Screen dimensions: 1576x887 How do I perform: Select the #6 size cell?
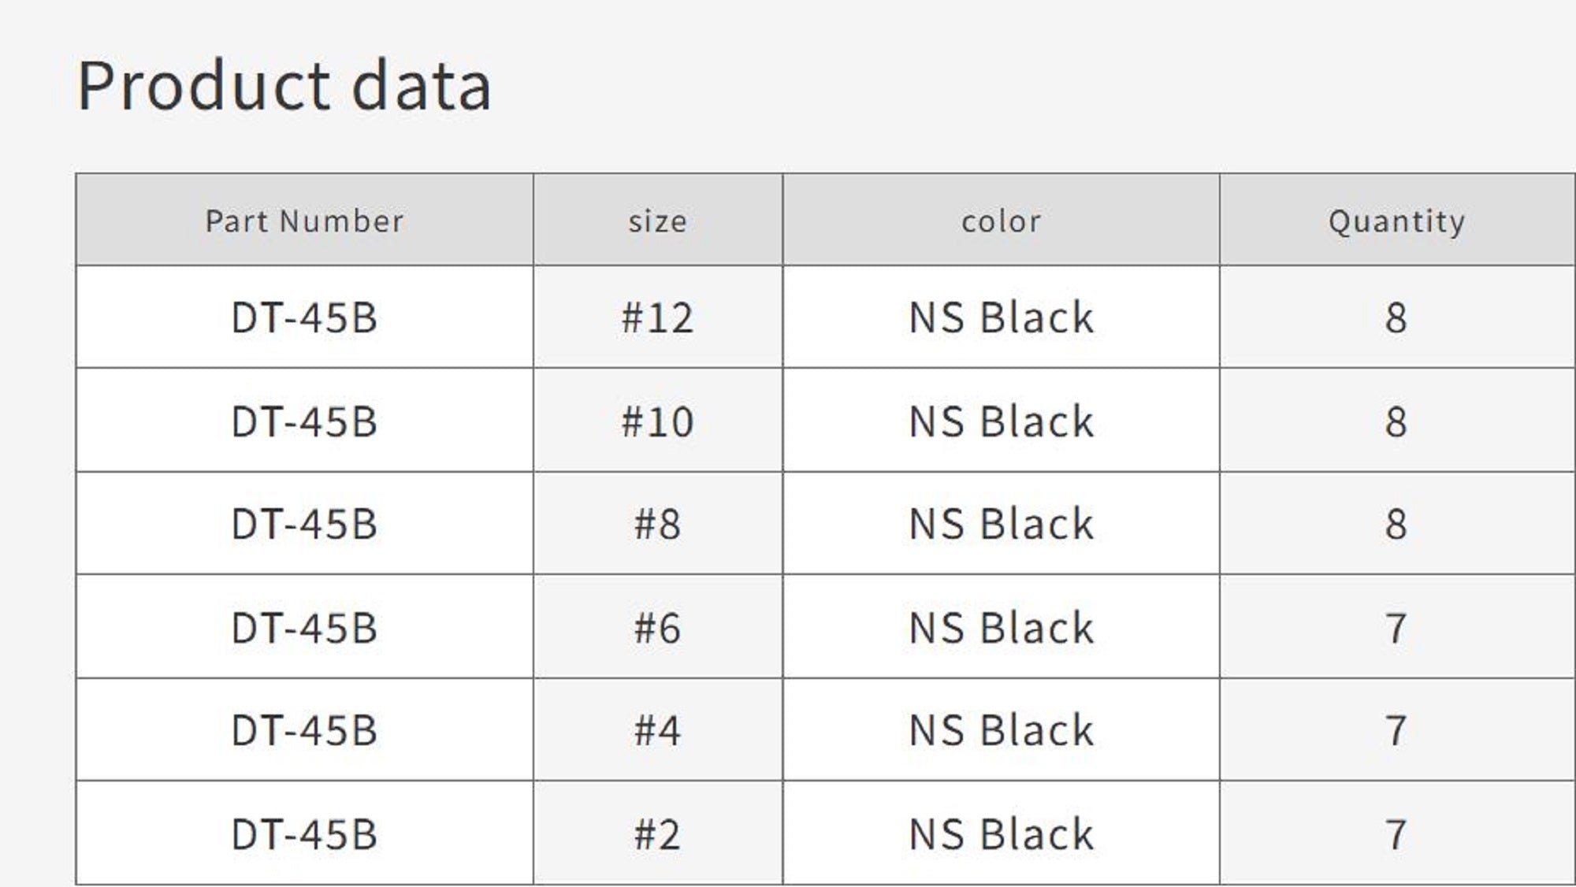point(657,628)
